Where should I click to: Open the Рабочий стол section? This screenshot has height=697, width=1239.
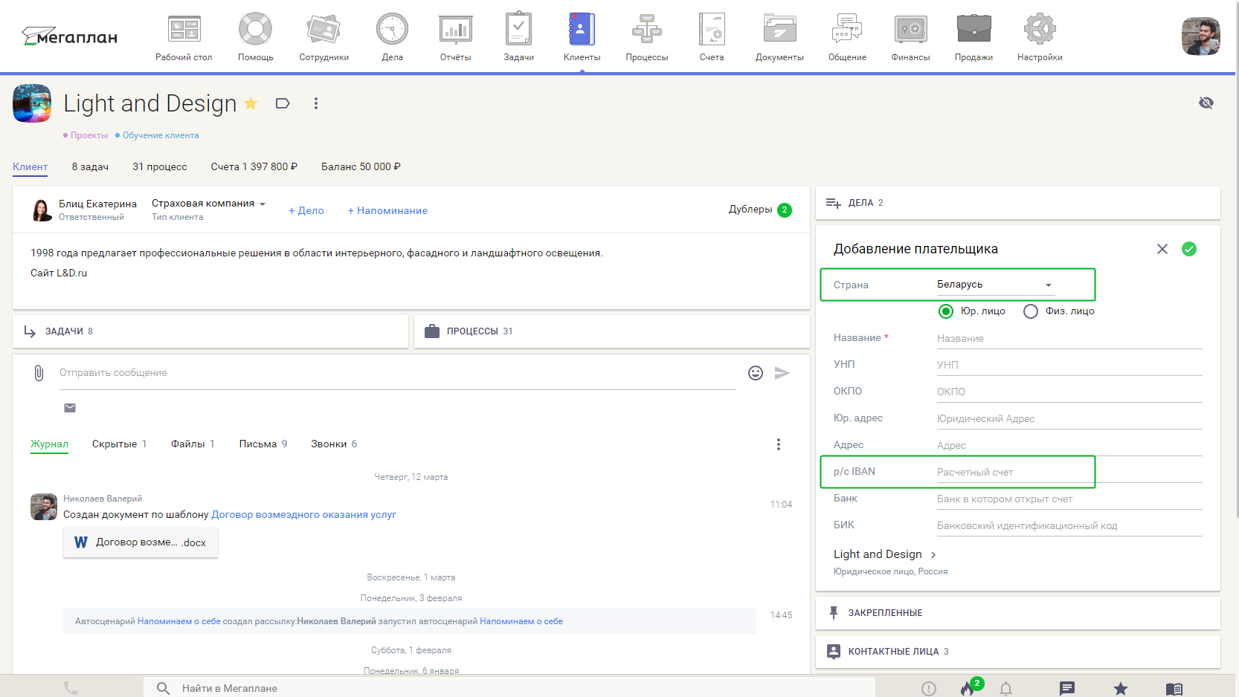pyautogui.click(x=184, y=37)
